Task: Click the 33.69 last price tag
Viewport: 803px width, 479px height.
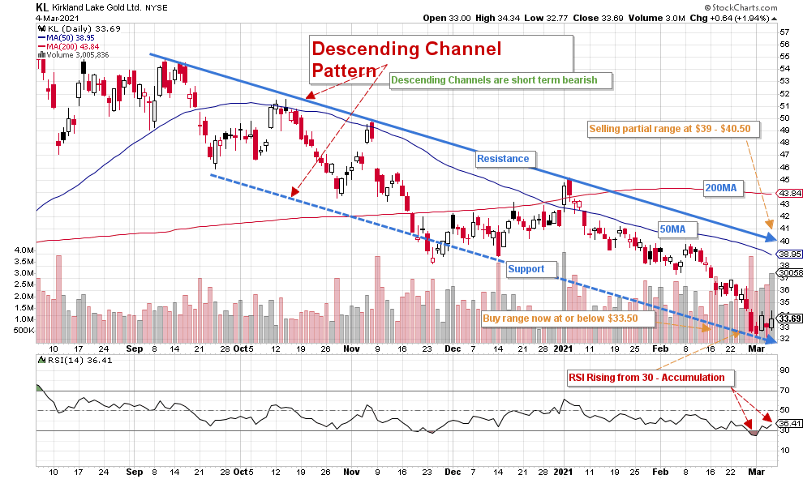Action: click(790, 319)
